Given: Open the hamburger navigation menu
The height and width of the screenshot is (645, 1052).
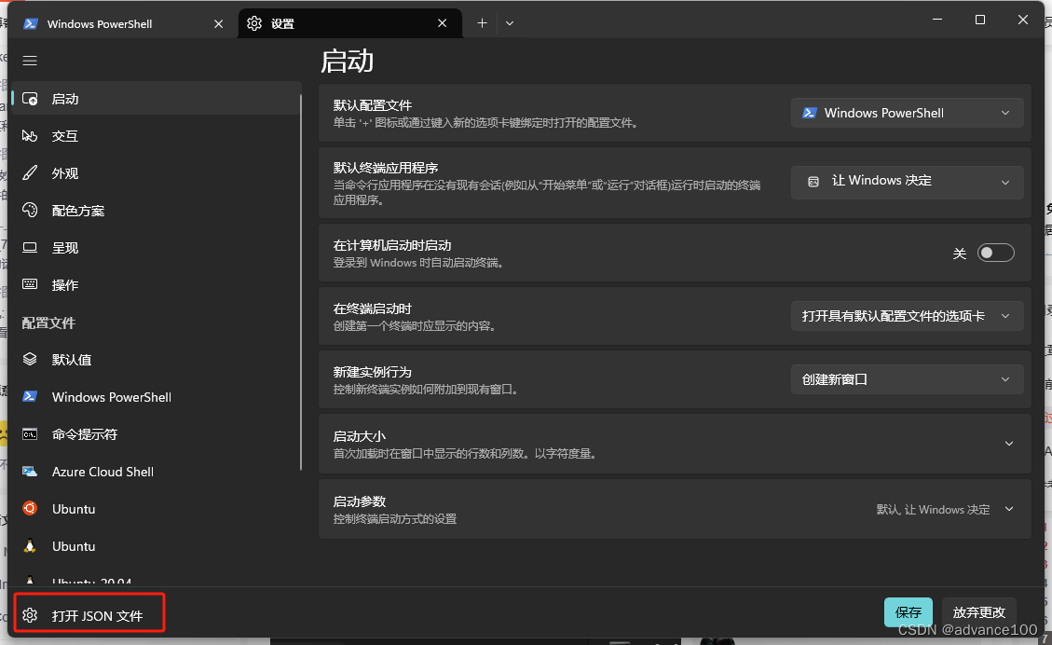Looking at the screenshot, I should coord(30,62).
